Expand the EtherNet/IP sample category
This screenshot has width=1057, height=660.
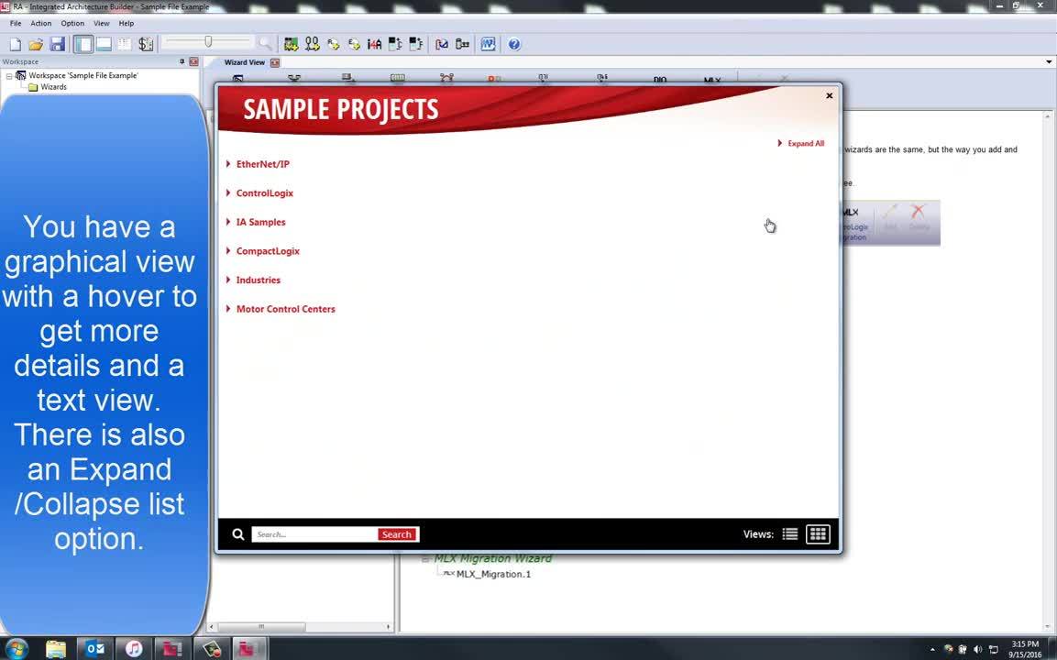[x=262, y=164]
